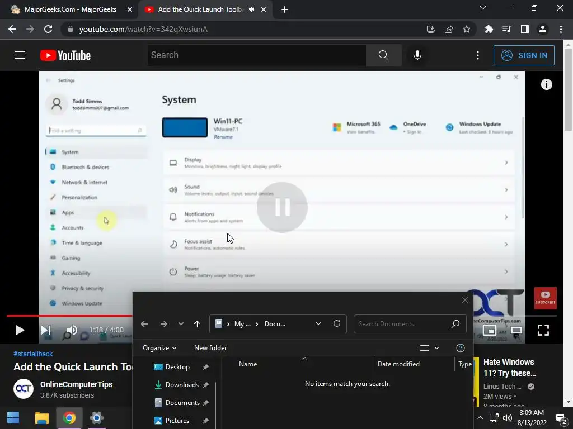Open Chrome's side panel icon
This screenshot has width=573, height=429.
coord(524,29)
